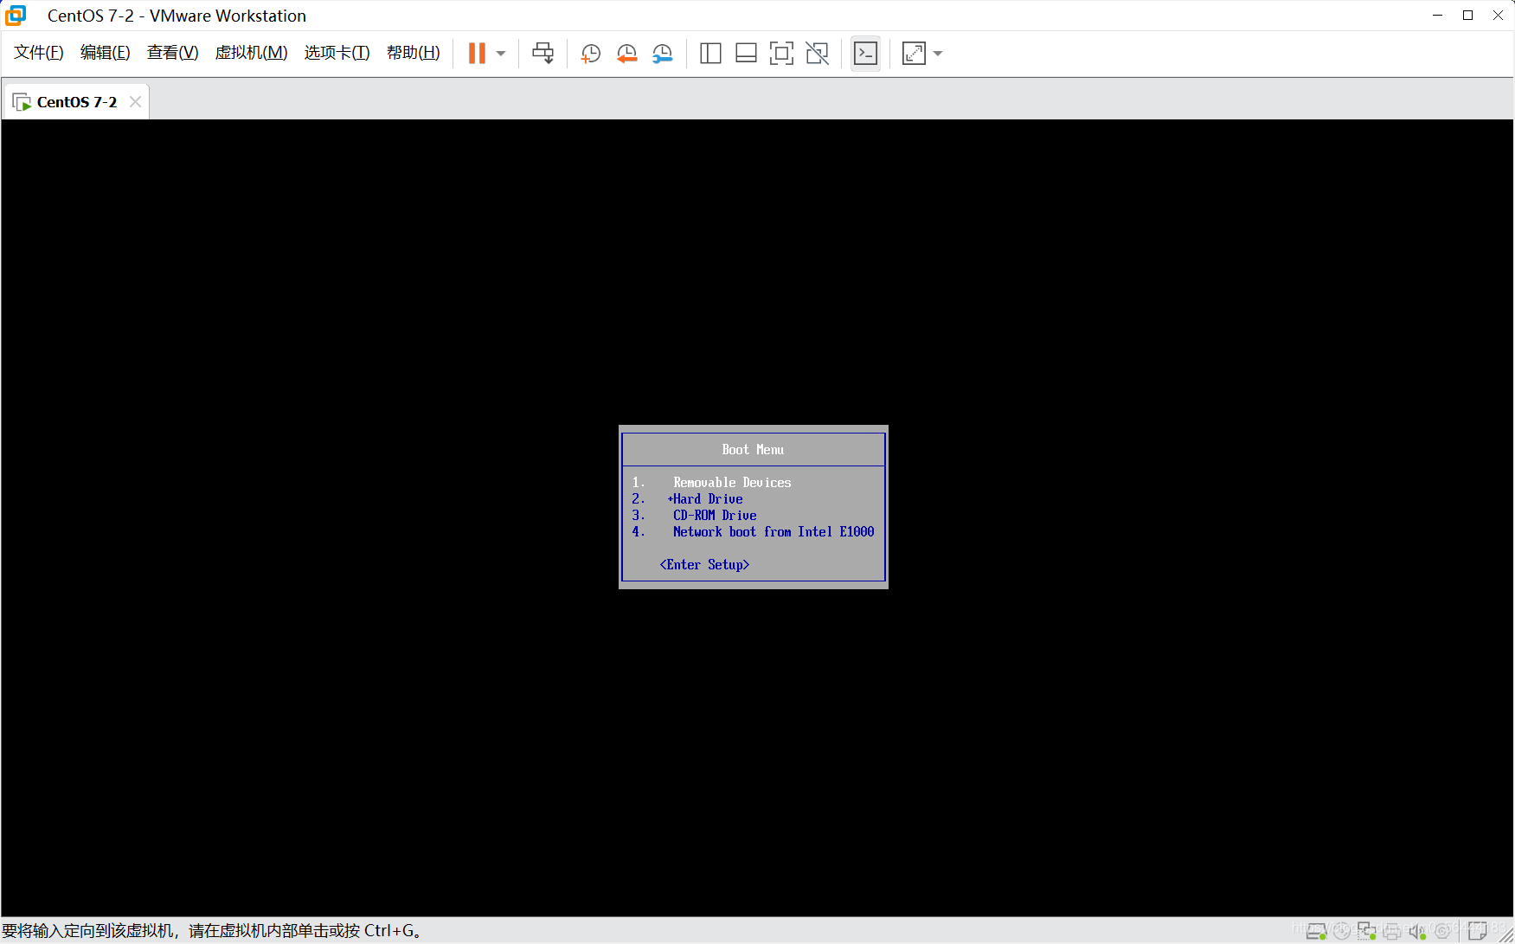The image size is (1515, 944).
Task: Click the send Ctrl+Alt+Del icon
Action: (543, 54)
